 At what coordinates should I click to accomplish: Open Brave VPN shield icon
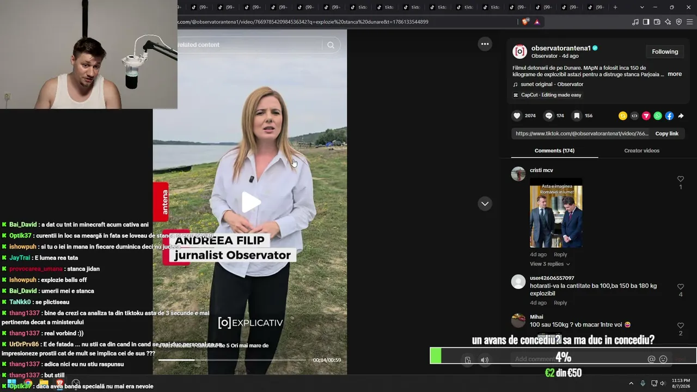click(678, 22)
